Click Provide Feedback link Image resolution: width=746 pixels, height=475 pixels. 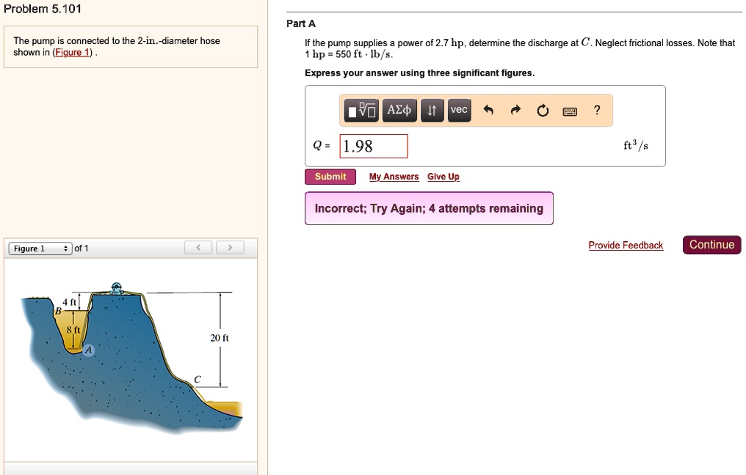coord(626,245)
